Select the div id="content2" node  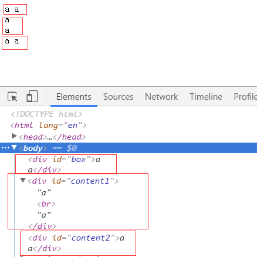click(x=76, y=244)
